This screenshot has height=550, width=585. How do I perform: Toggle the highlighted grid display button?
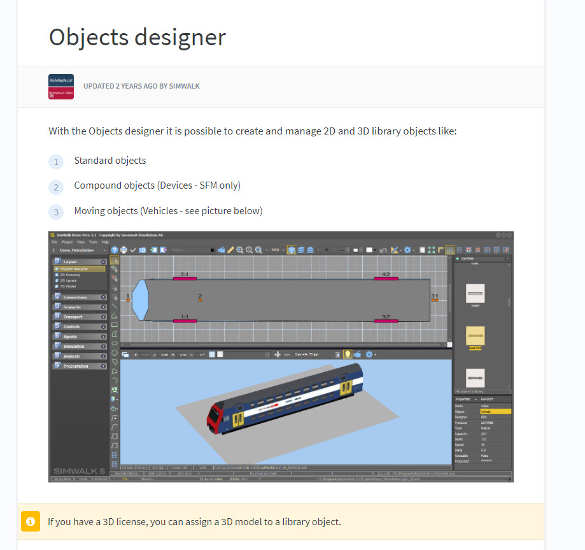tap(450, 250)
